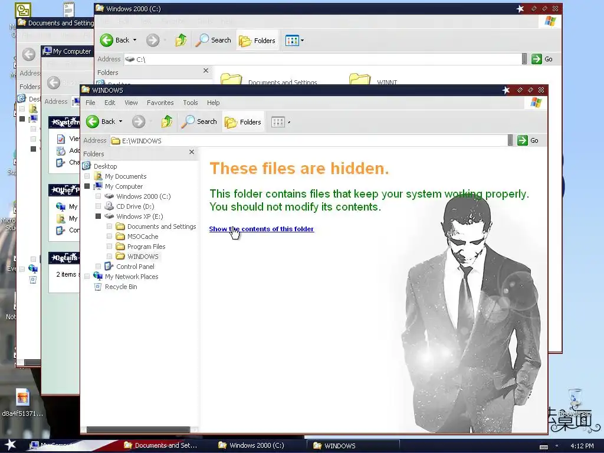Open the Start button on taskbar

tap(10, 445)
